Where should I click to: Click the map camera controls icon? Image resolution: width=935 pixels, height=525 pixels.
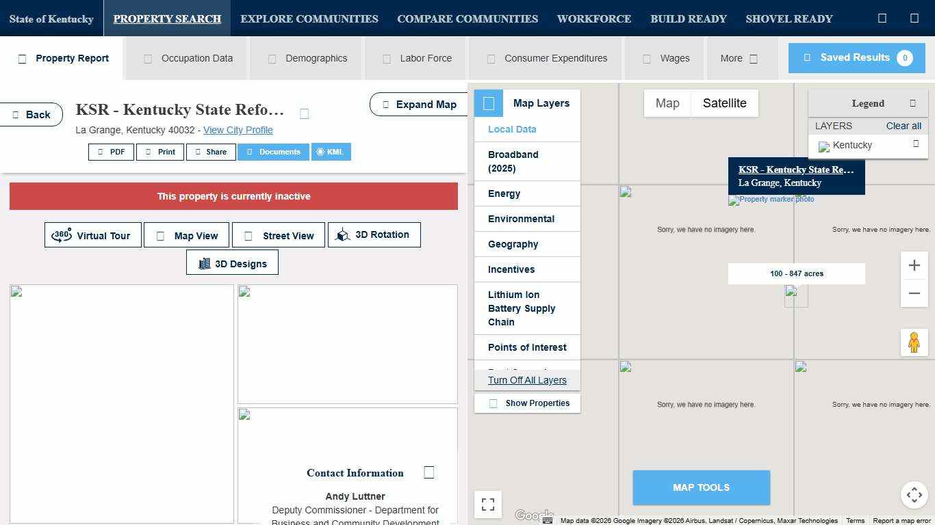(x=914, y=495)
